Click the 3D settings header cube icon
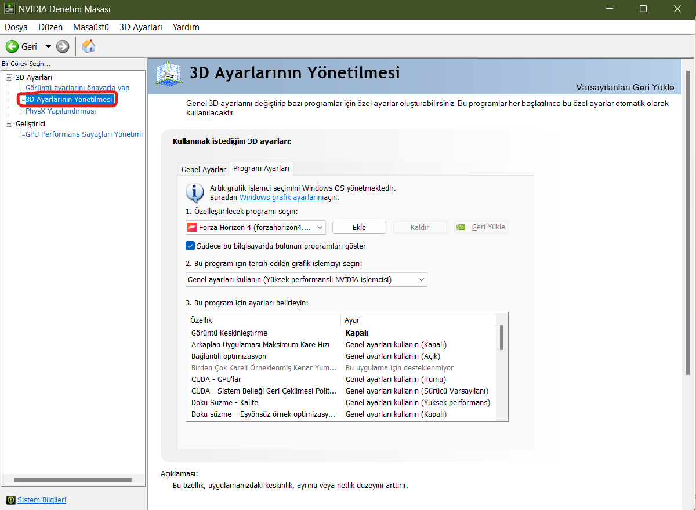 pyautogui.click(x=170, y=76)
